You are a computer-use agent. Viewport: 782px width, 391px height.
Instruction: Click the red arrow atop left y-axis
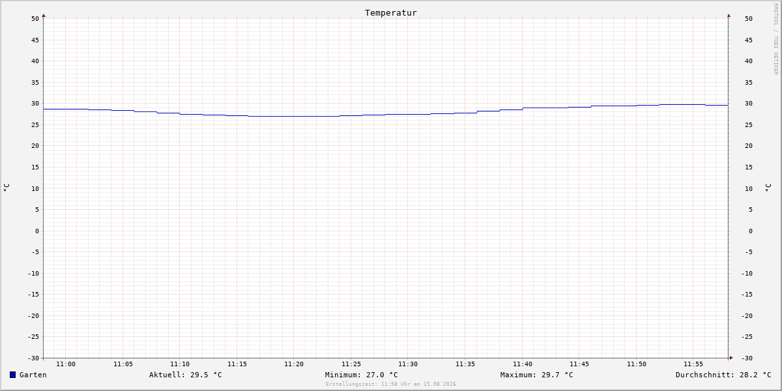coord(44,15)
